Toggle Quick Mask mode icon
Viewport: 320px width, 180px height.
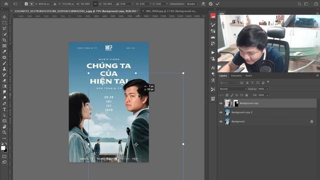pyautogui.click(x=4, y=156)
